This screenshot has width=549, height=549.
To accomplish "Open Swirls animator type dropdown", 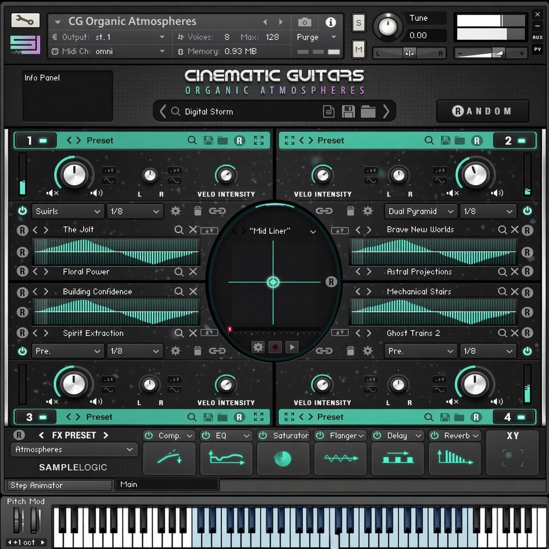I will (x=68, y=211).
